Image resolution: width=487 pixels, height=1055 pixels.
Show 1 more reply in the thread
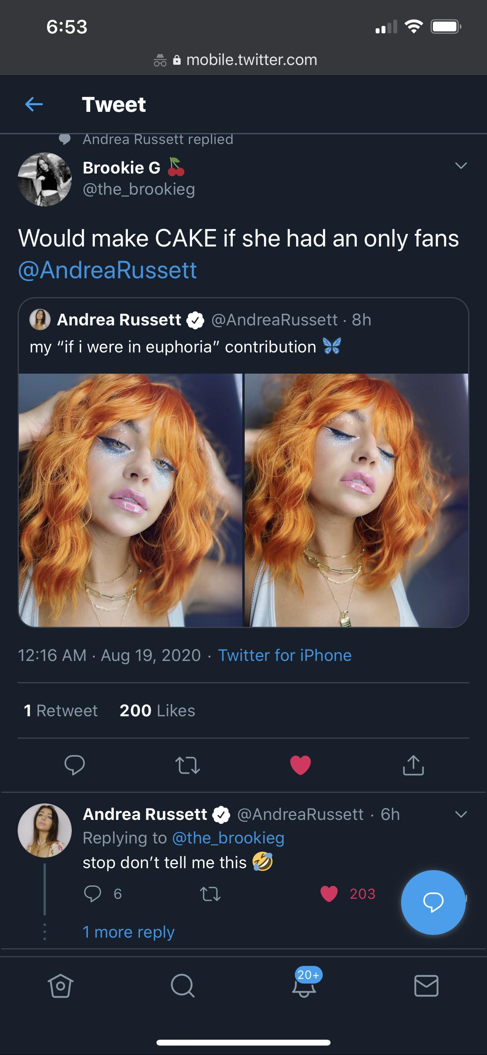[129, 932]
